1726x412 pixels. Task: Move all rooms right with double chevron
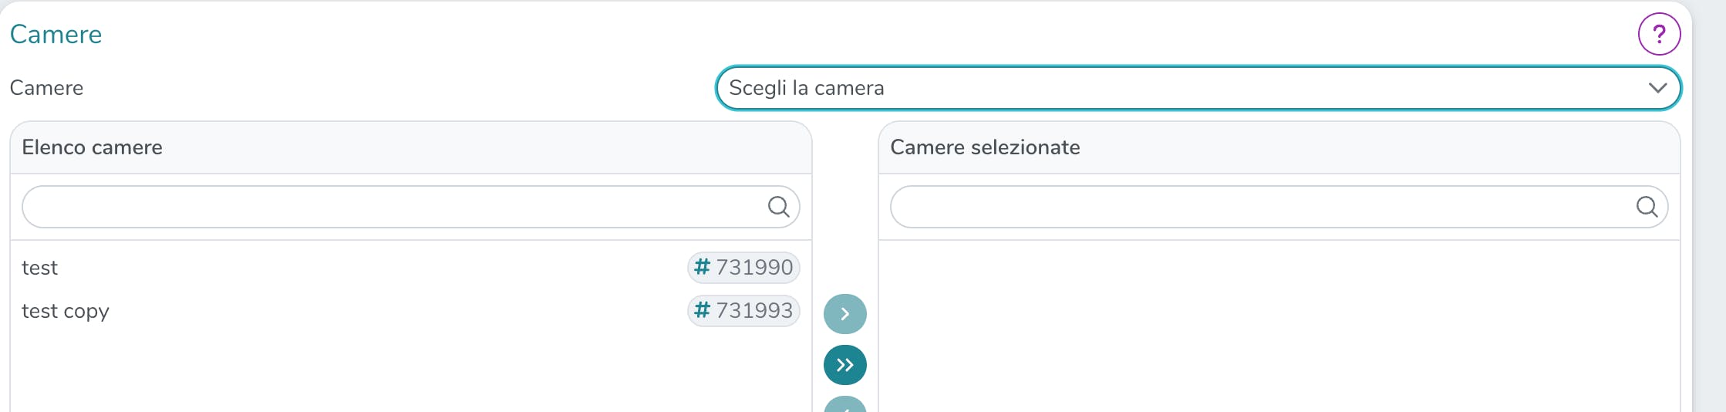click(845, 365)
